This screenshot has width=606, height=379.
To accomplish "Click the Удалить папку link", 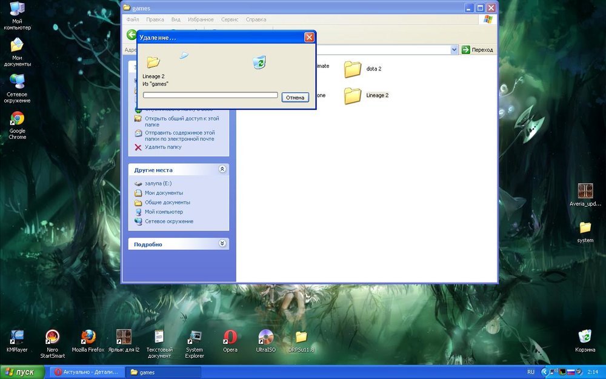I will point(162,147).
